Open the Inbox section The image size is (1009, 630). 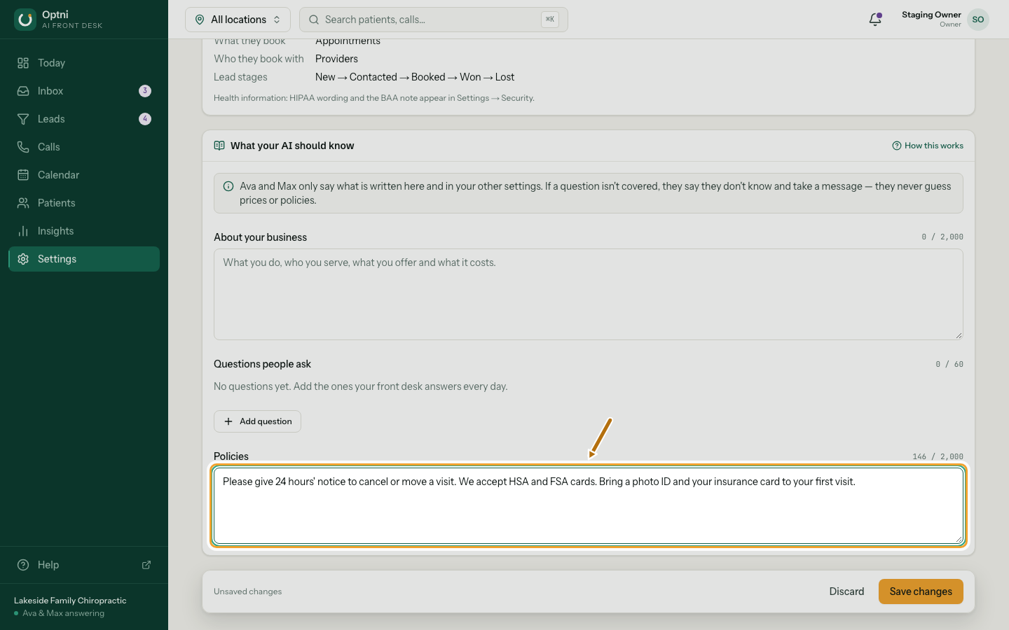[x=84, y=91]
